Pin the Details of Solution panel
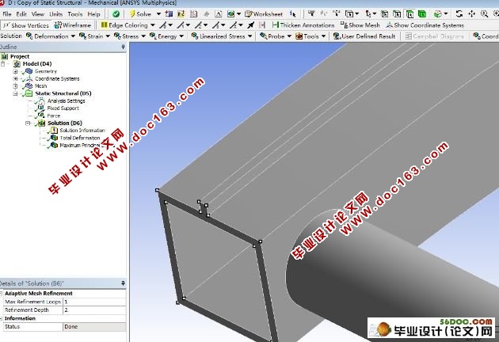 pyautogui.click(x=123, y=283)
